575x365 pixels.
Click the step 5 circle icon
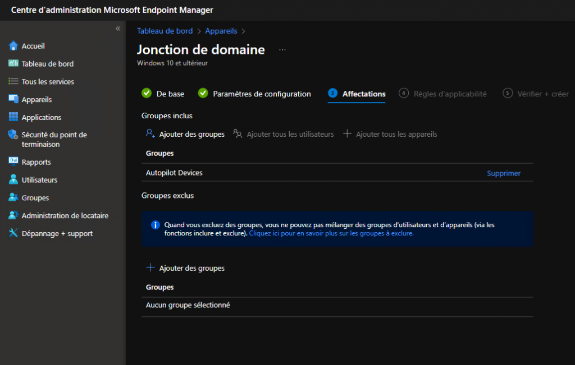click(508, 93)
